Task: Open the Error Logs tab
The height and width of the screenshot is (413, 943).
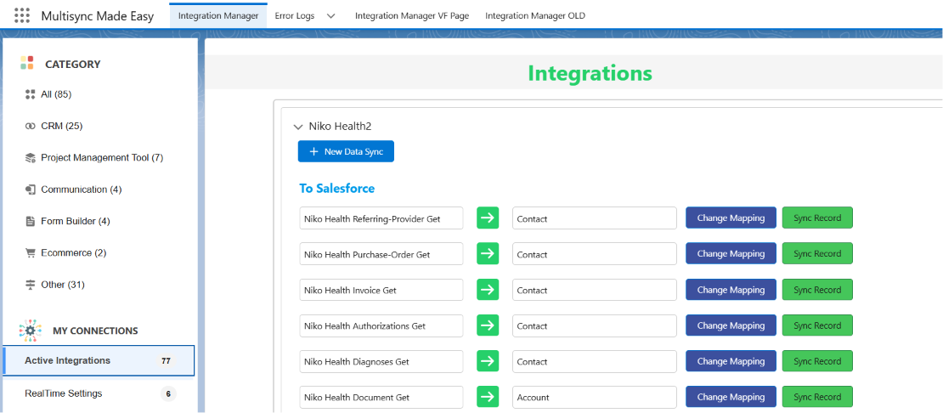Action: [x=295, y=16]
